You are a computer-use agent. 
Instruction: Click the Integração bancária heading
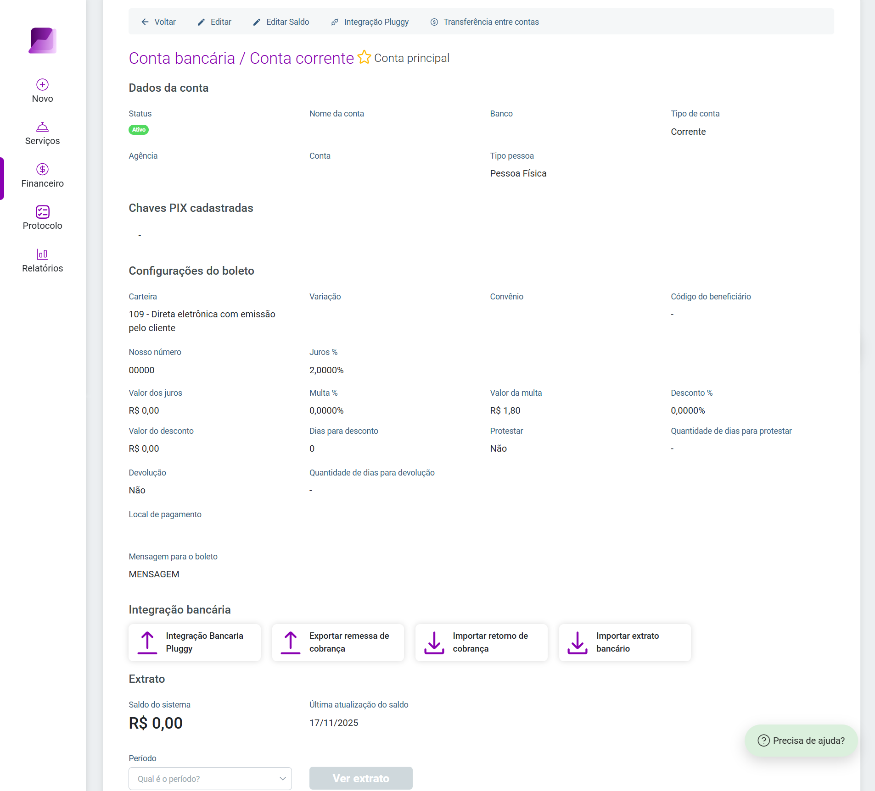point(179,610)
